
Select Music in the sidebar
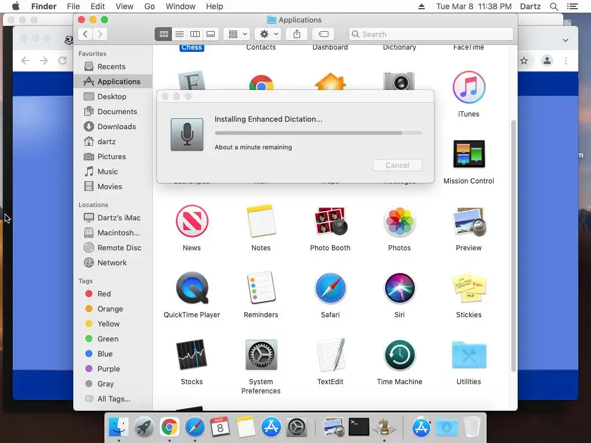click(x=113, y=172)
